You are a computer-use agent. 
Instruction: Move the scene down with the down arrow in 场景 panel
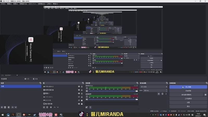[x=16, y=107]
